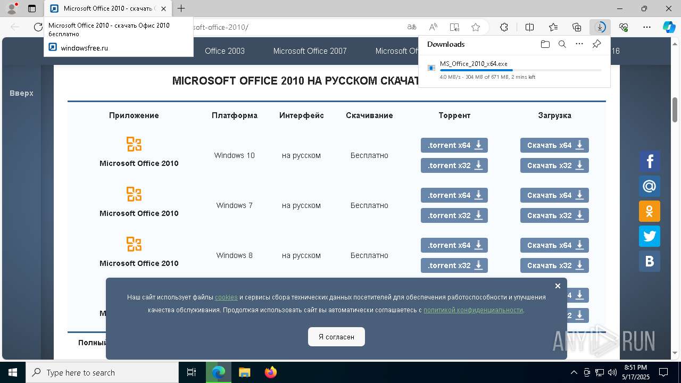681x383 pixels.
Task: Open immersive reader icon
Action: pyautogui.click(x=454, y=27)
